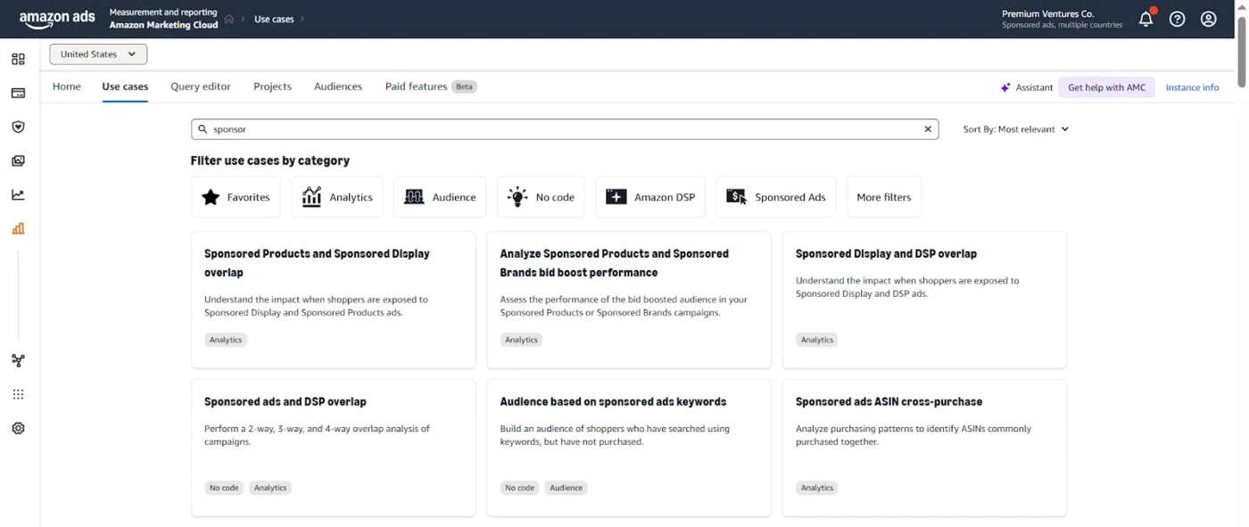Click the brand safety shield sidebar icon
Viewport: 1249px width, 527px height.
[18, 127]
